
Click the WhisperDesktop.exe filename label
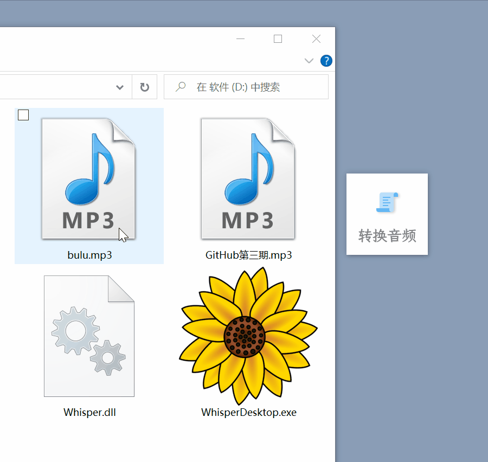(248, 412)
